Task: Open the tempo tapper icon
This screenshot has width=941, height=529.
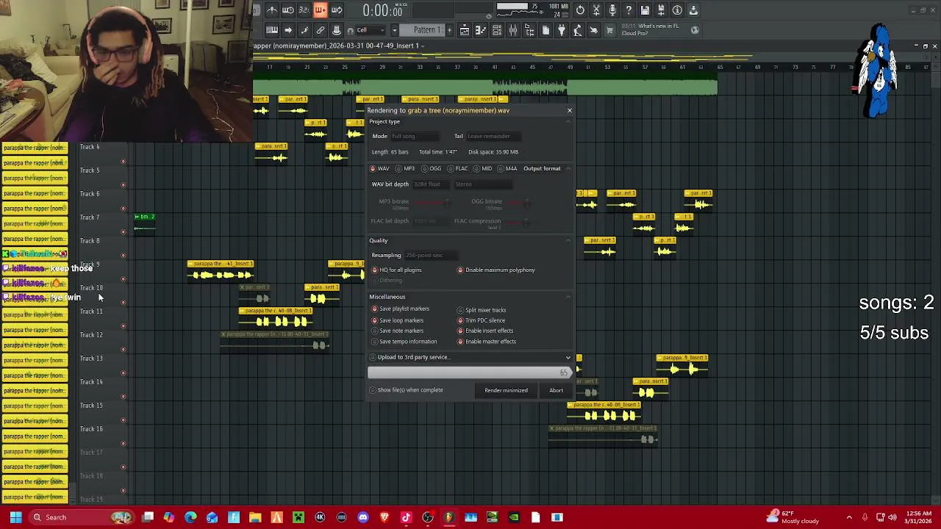Action: tap(578, 30)
